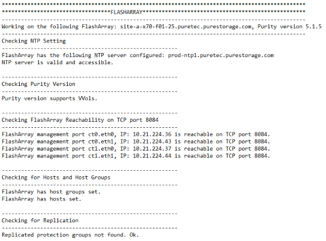Click the ct0.eth0 management port line
Screen dimensions: 326x241
(x=136, y=134)
